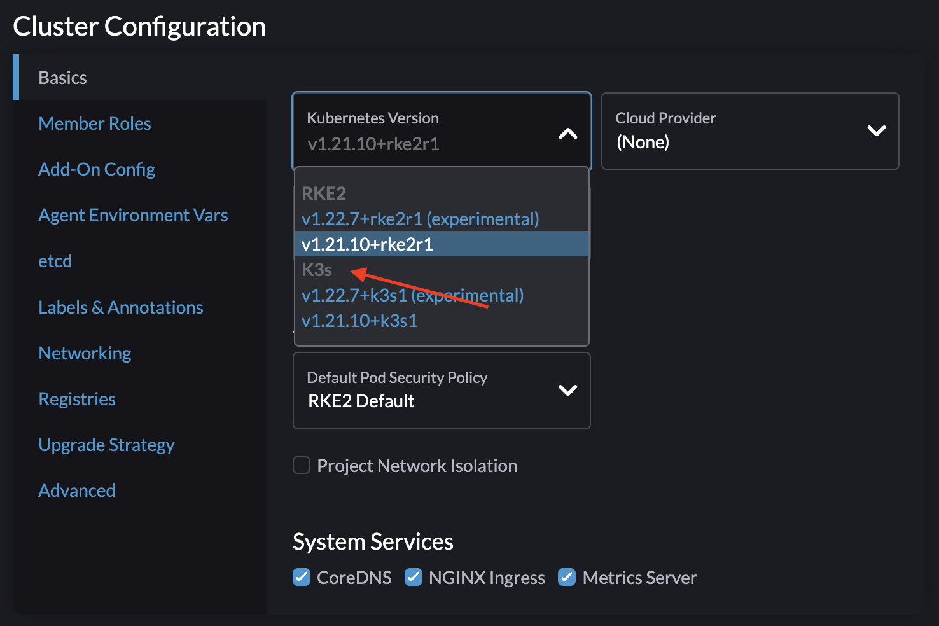
Task: Open the Cloud Provider dropdown chevron
Action: point(876,130)
